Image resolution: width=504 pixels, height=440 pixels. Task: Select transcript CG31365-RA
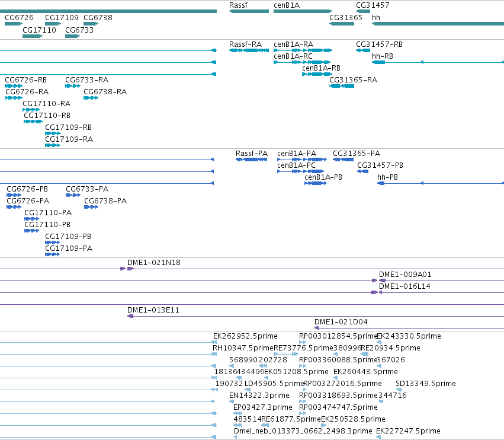tap(342, 86)
